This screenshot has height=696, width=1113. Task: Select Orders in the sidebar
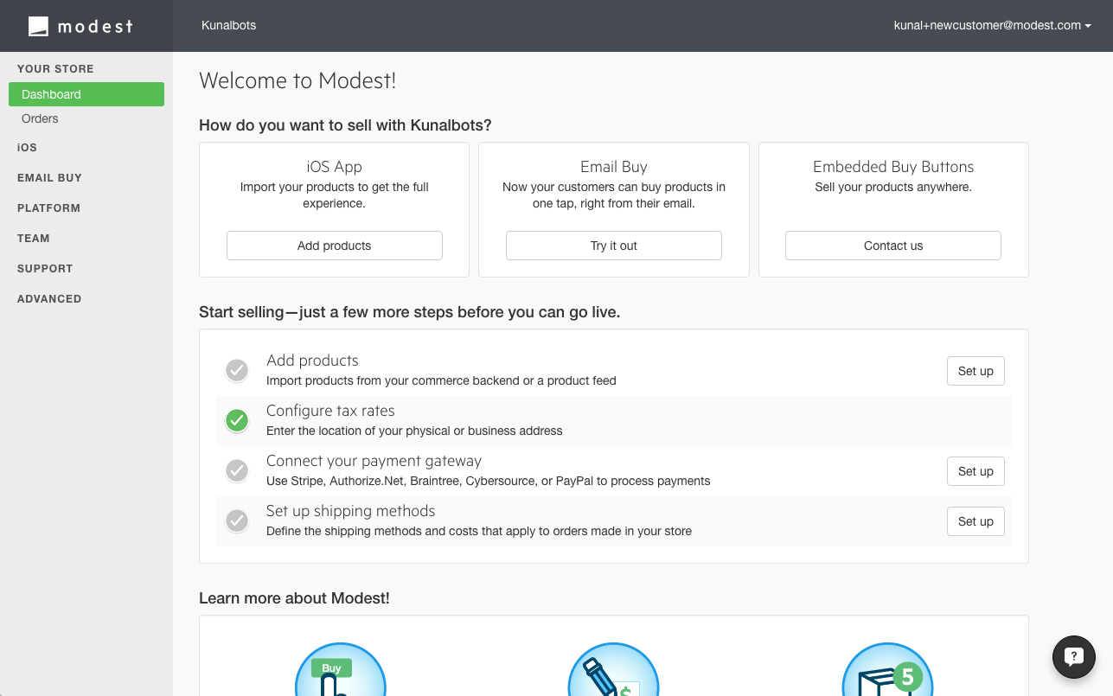coord(40,118)
